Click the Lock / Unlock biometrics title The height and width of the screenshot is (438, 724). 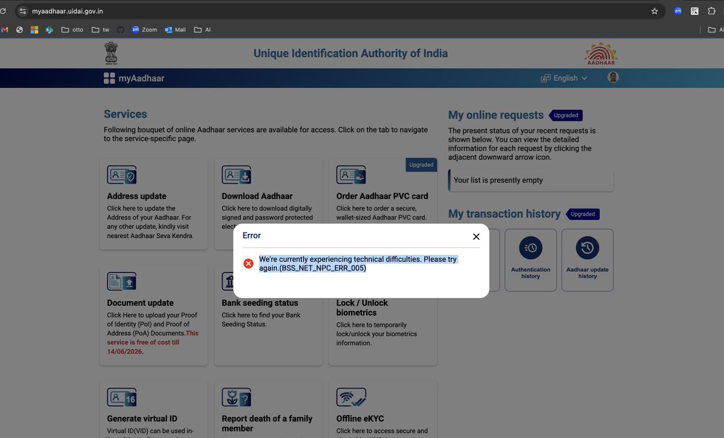point(362,307)
